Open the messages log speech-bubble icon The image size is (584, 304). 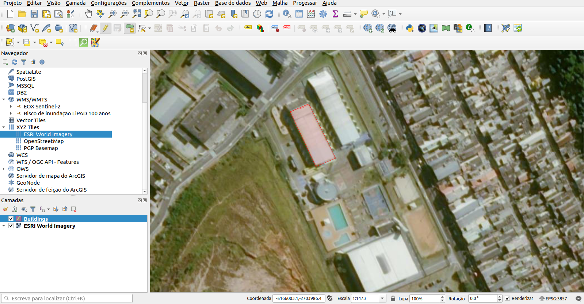pos(578,299)
